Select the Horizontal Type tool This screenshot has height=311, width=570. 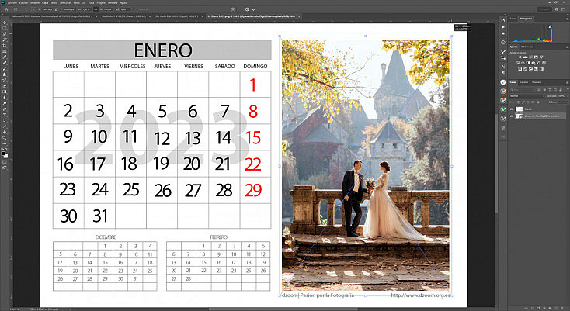(x=5, y=115)
